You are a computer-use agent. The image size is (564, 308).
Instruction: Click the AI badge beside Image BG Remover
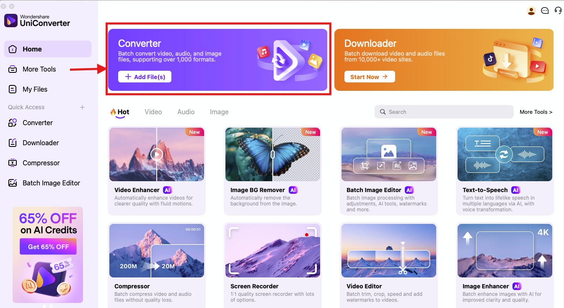click(x=293, y=190)
